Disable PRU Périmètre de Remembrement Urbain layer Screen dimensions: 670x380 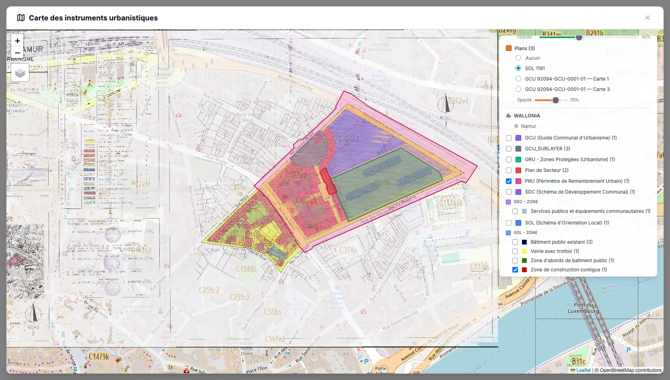509,181
